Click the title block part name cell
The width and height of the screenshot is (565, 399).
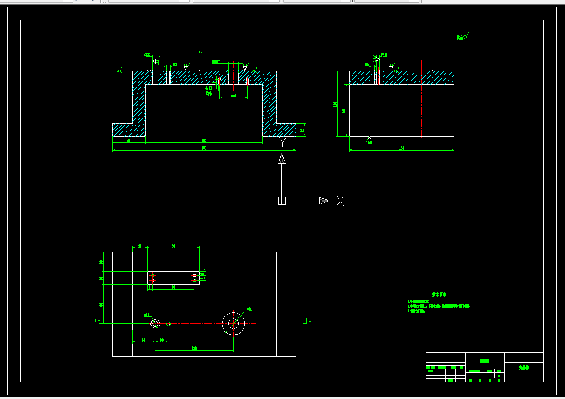[524, 368]
